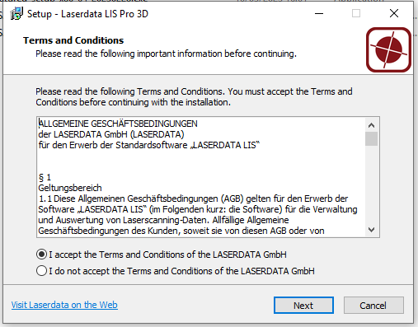Viewport: 418px width, 327px height.
Task: Click the für den Erwerb der Standardsoftware line
Action: tap(149, 145)
